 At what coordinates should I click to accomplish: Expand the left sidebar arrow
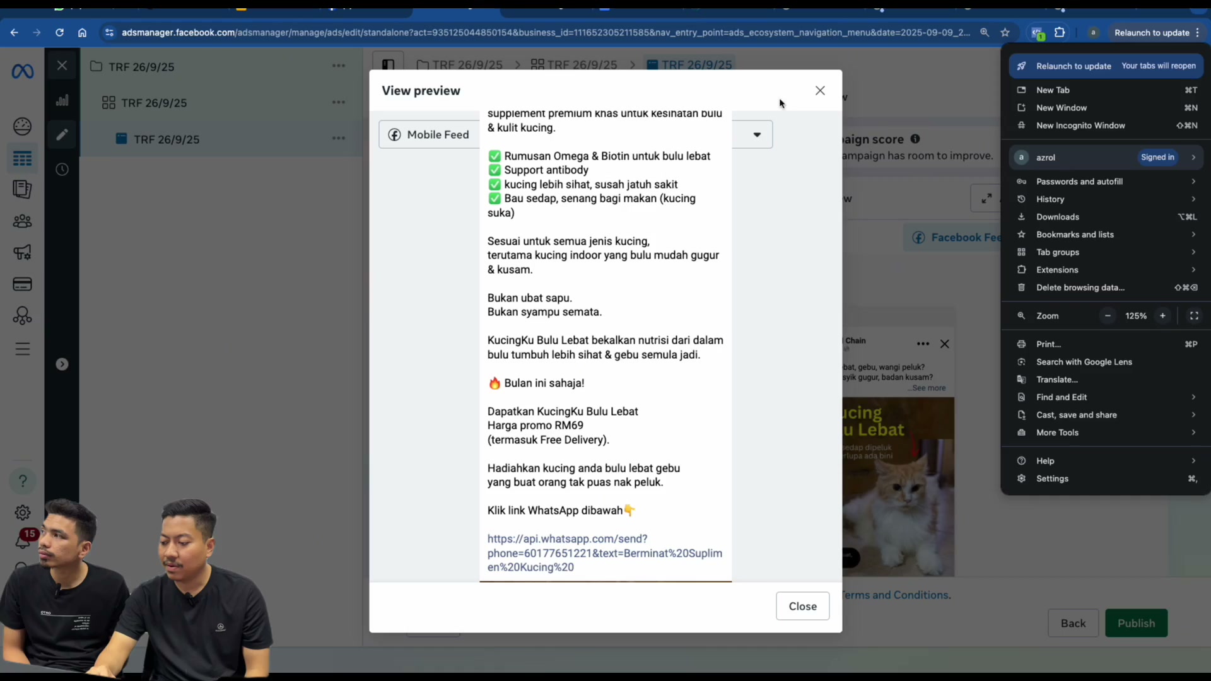(x=62, y=364)
